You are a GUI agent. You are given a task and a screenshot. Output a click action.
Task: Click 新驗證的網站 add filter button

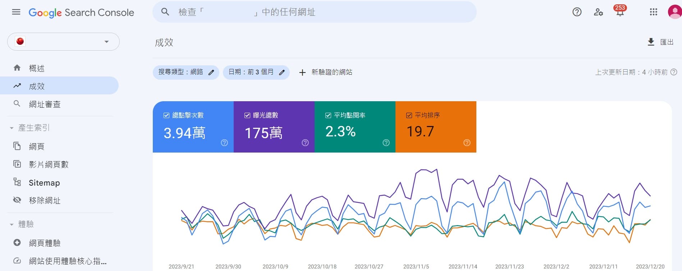click(326, 72)
